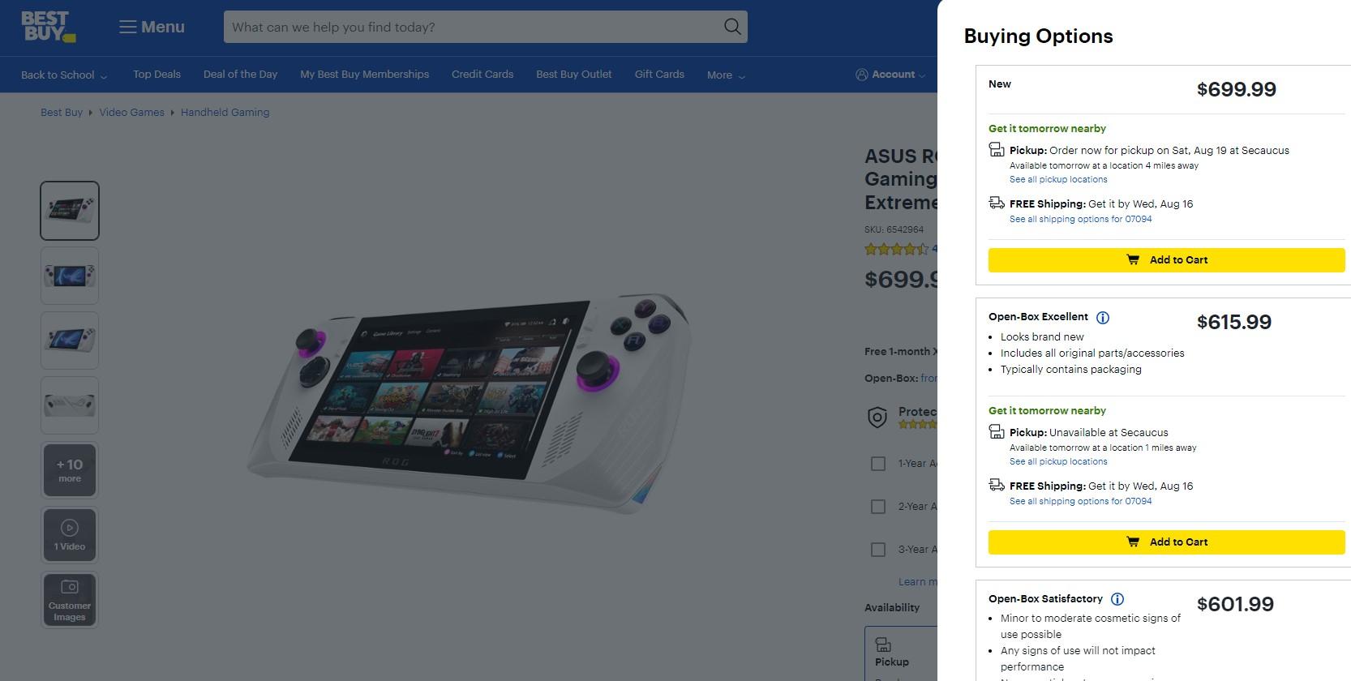Open the hamburger Menu icon
1351x681 pixels.
127,27
